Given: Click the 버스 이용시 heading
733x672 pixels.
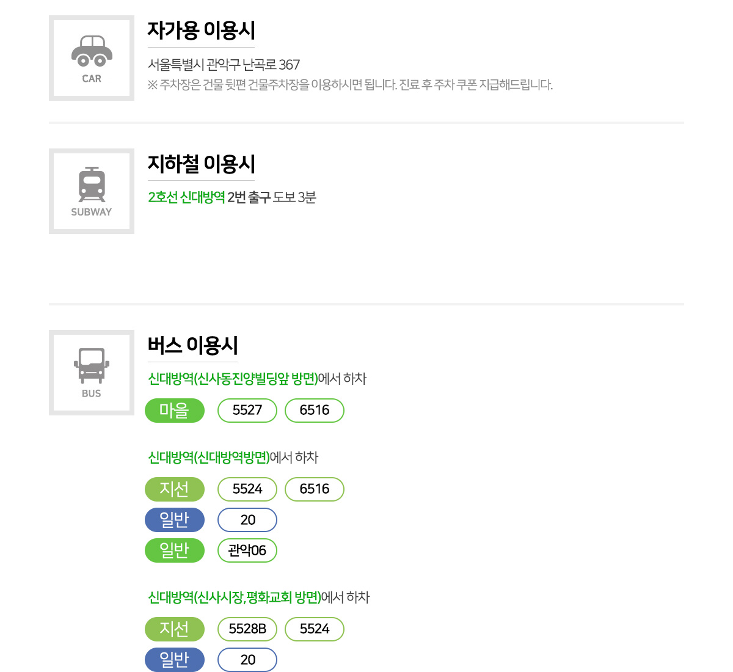Looking at the screenshot, I should point(192,345).
